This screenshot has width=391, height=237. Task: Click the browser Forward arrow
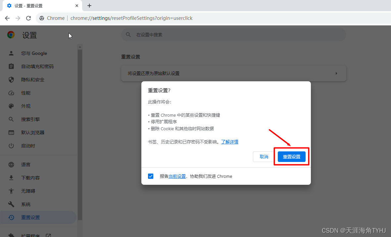click(18, 18)
